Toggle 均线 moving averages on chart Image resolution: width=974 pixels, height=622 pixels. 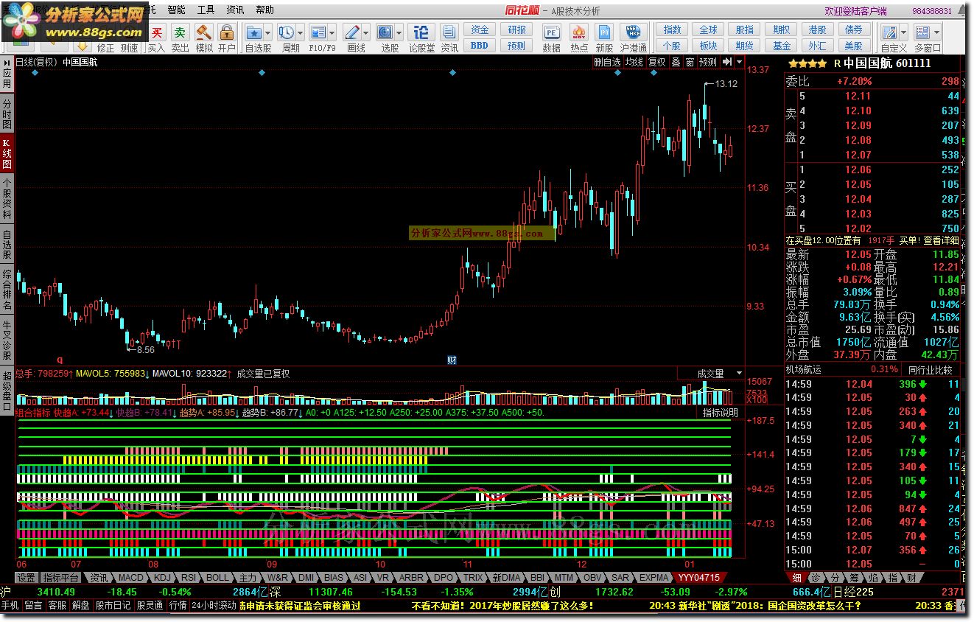pyautogui.click(x=634, y=62)
